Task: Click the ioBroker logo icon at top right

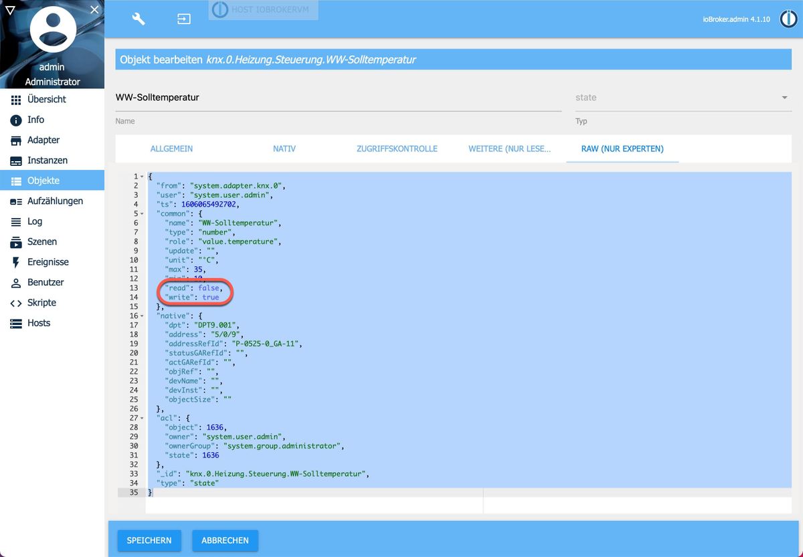Action: tap(788, 19)
